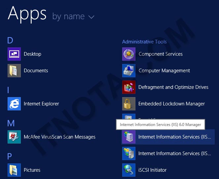Click the 'Administrative Tools' group header

pyautogui.click(x=144, y=42)
